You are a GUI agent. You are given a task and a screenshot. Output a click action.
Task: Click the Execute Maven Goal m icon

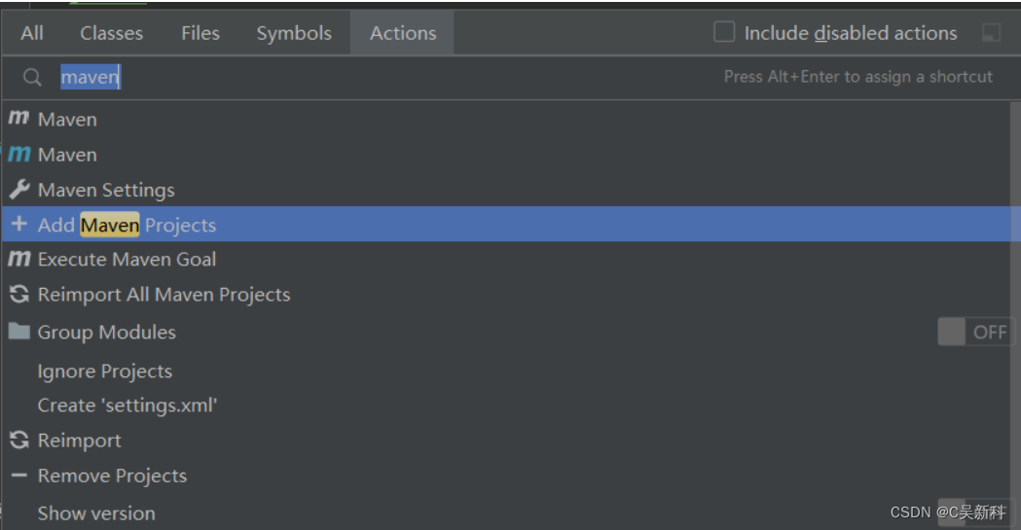[18, 259]
